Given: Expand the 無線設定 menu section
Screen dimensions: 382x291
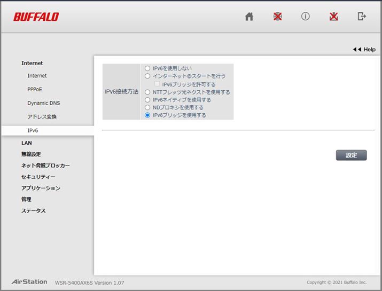Looking at the screenshot, I should (x=31, y=154).
